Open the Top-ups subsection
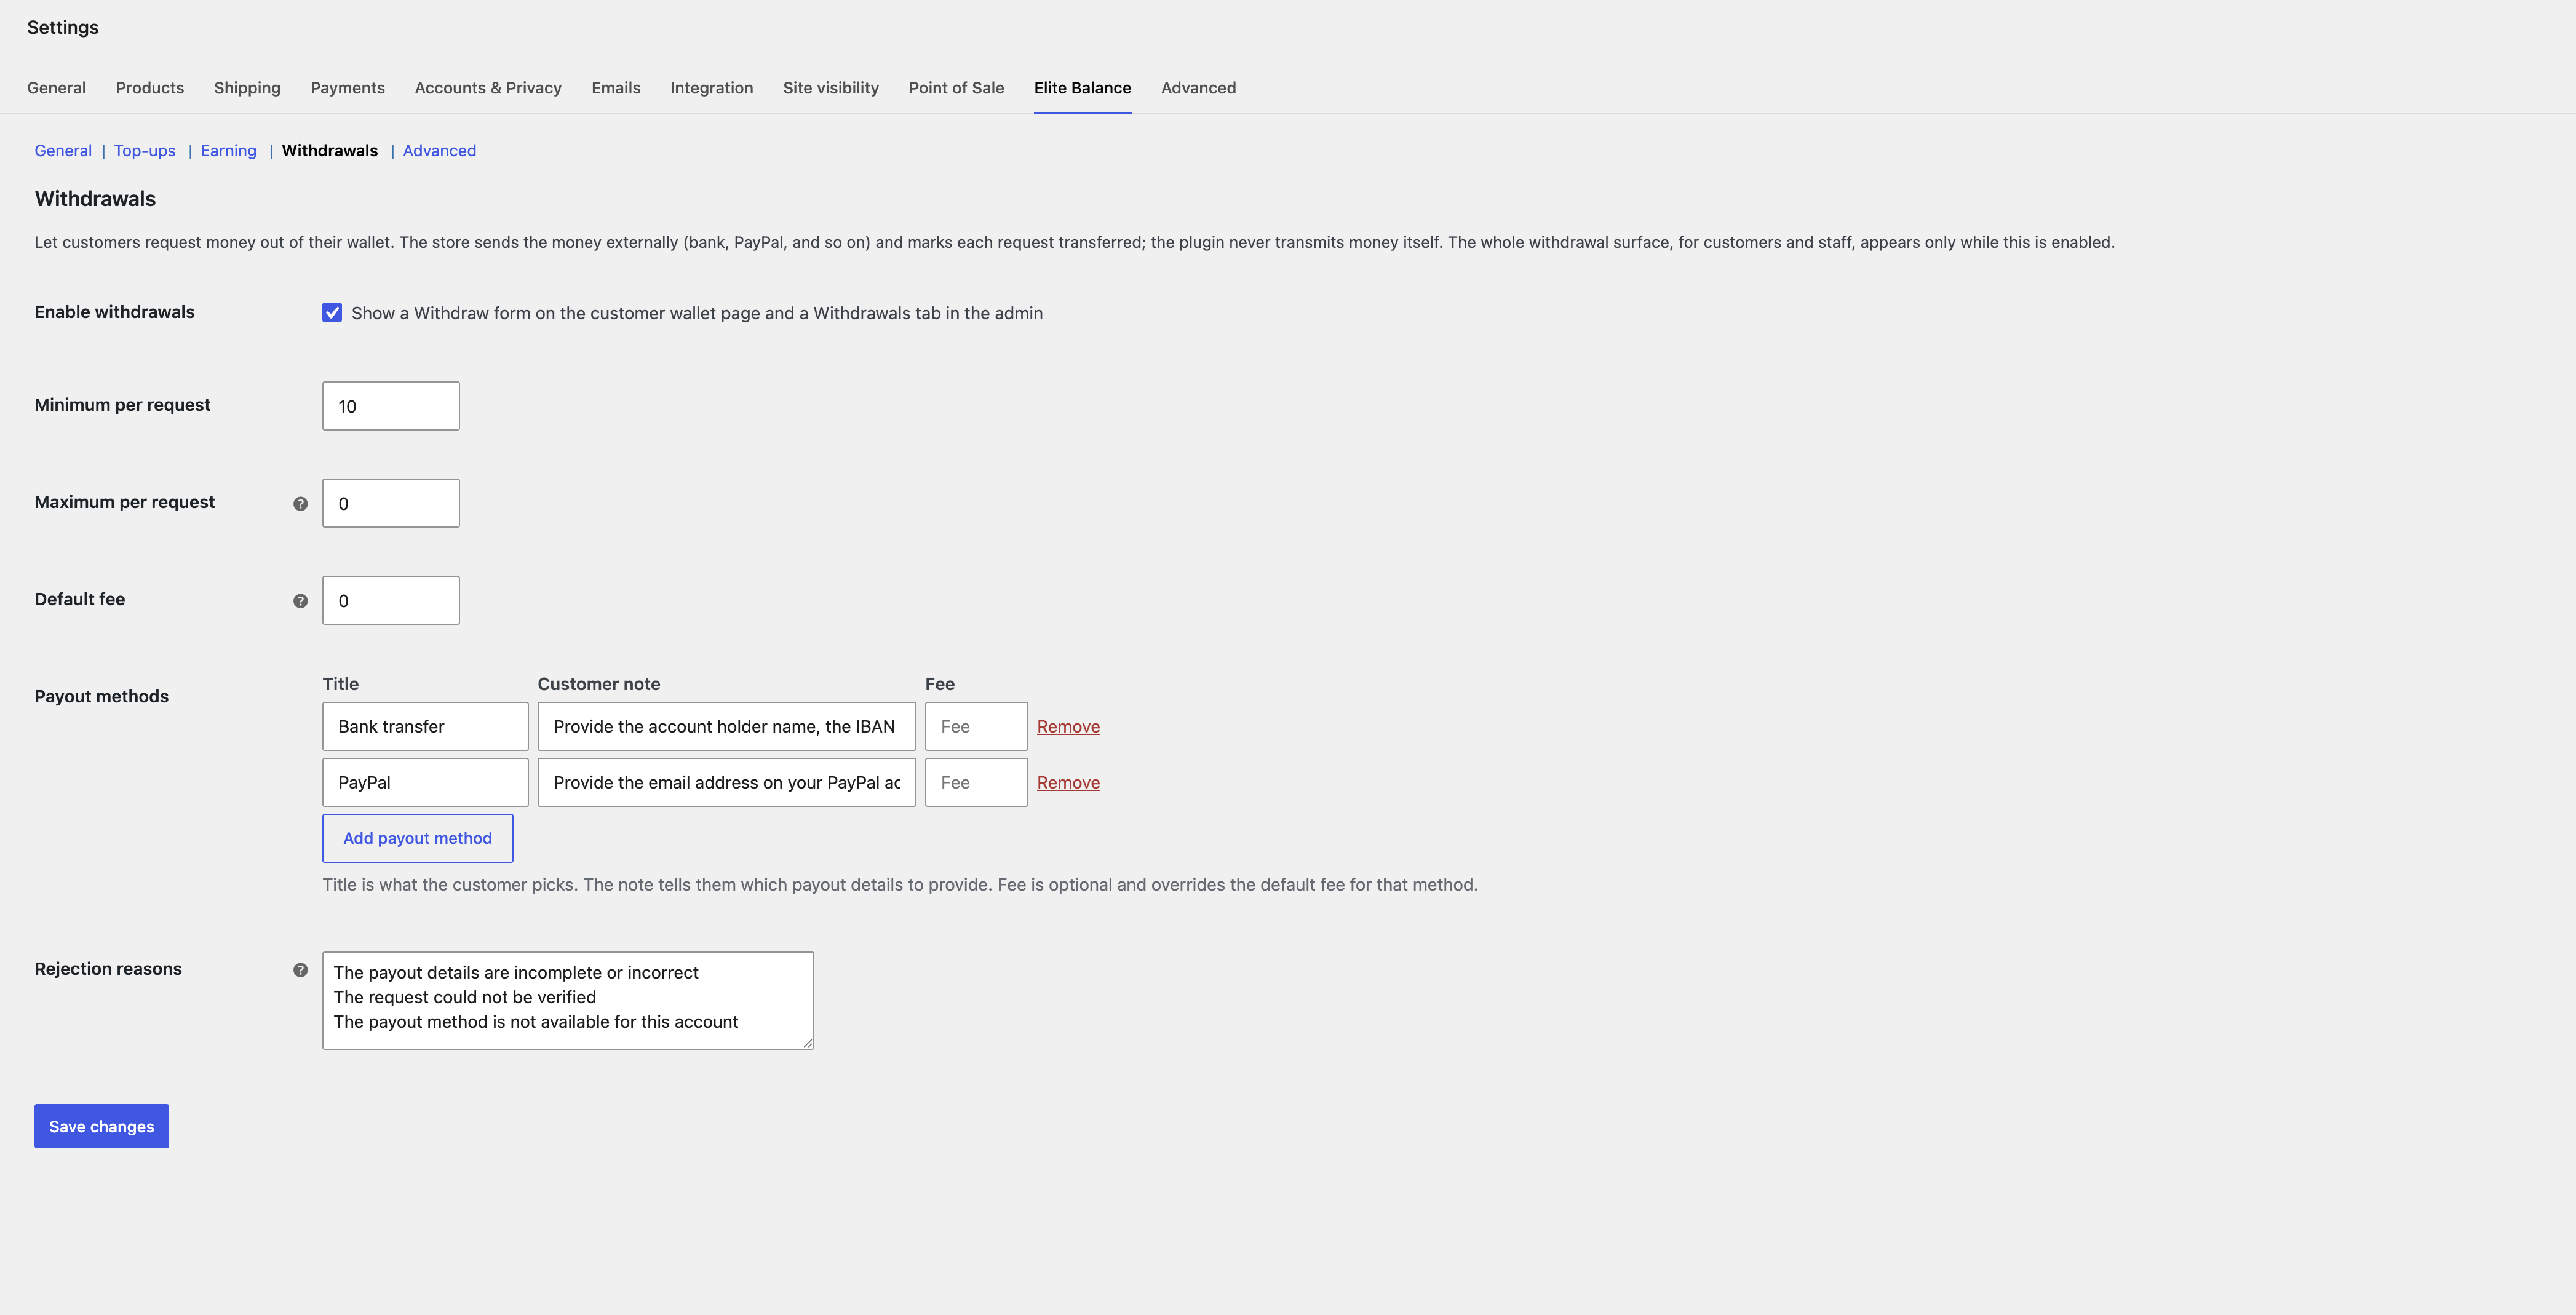This screenshot has width=2576, height=1315. pos(145,151)
